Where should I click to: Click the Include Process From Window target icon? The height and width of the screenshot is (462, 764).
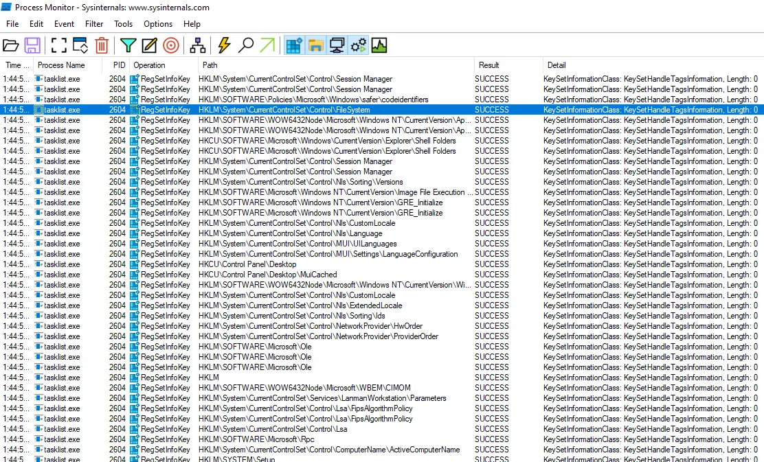click(x=171, y=45)
